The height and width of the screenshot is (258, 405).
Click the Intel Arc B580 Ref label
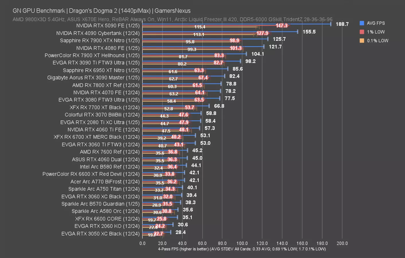pyautogui.click(x=109, y=167)
